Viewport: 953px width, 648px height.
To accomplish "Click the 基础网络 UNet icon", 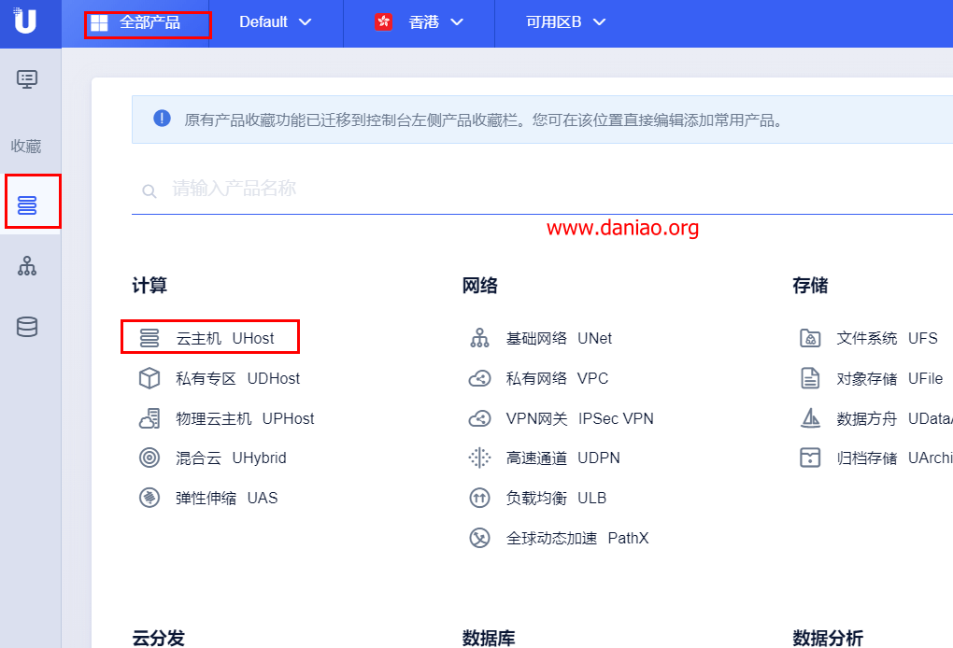I will pyautogui.click(x=479, y=338).
